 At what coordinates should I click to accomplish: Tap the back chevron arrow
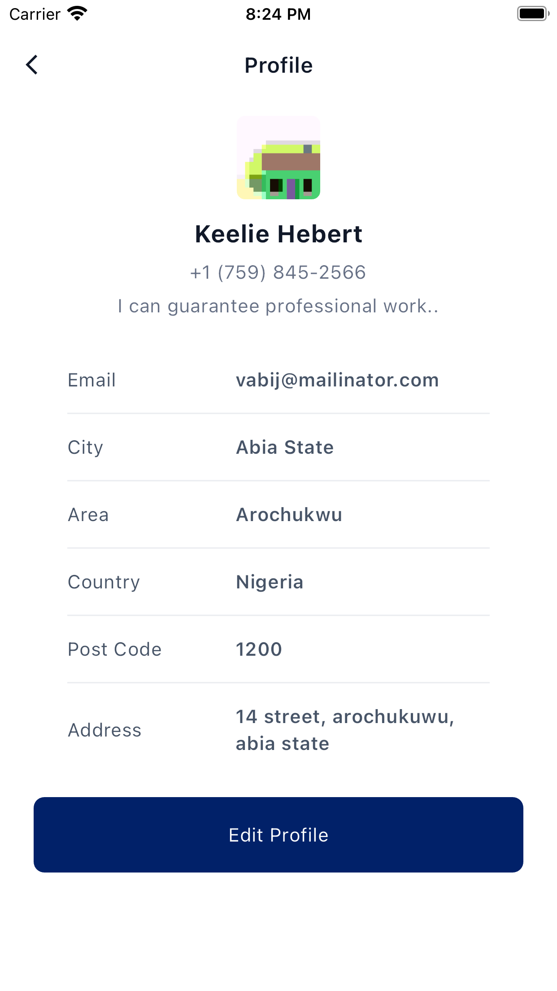32,65
